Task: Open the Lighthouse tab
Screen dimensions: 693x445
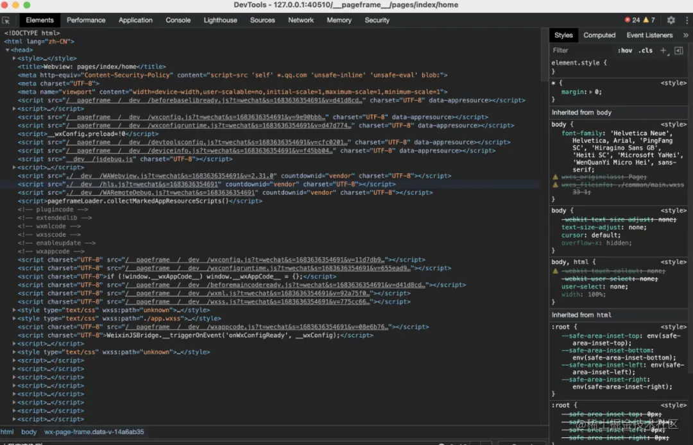Action: click(x=220, y=21)
